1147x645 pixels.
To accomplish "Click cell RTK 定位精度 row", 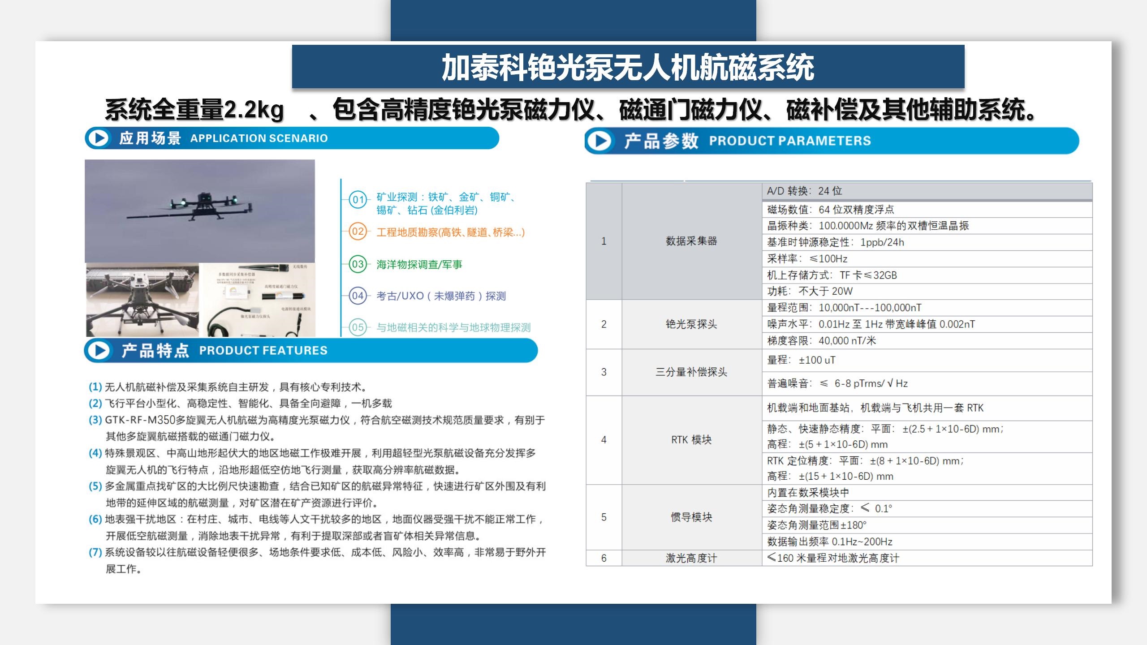I will pyautogui.click(x=927, y=469).
